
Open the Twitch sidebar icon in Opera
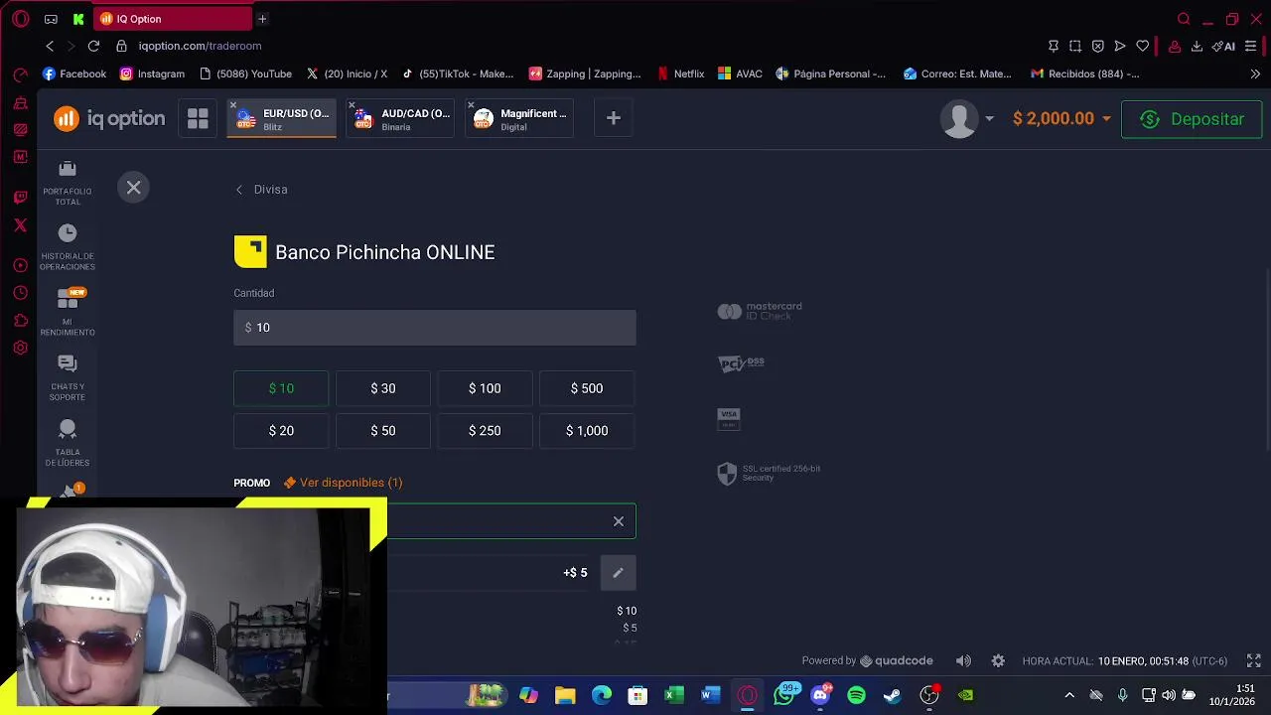[21, 198]
